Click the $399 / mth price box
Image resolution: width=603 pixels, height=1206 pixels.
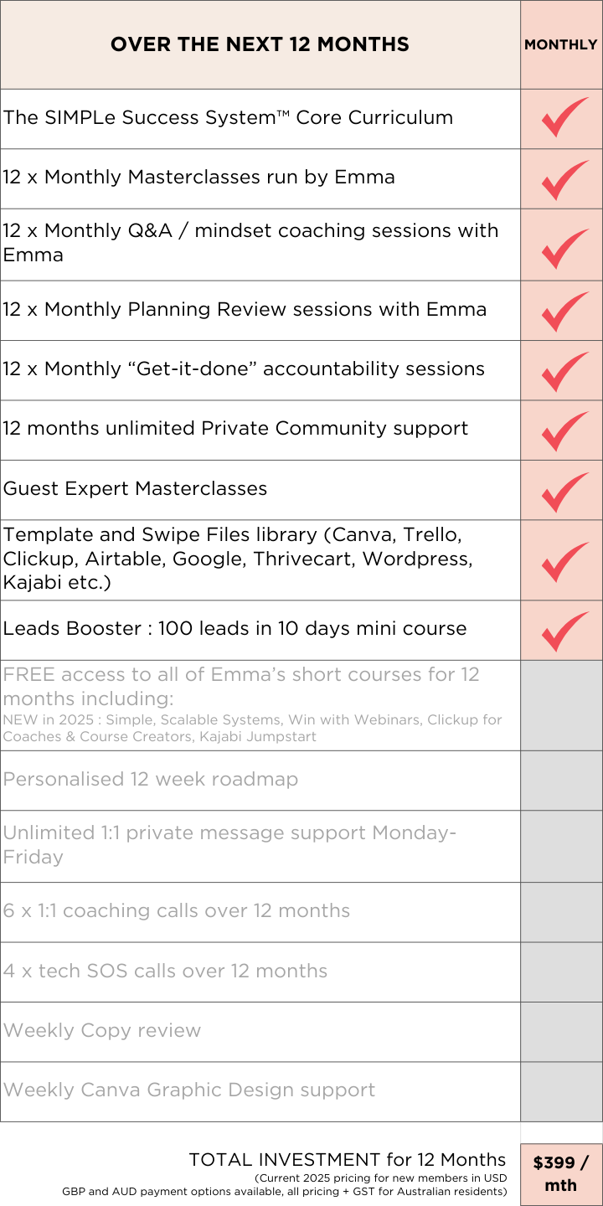(x=561, y=1174)
